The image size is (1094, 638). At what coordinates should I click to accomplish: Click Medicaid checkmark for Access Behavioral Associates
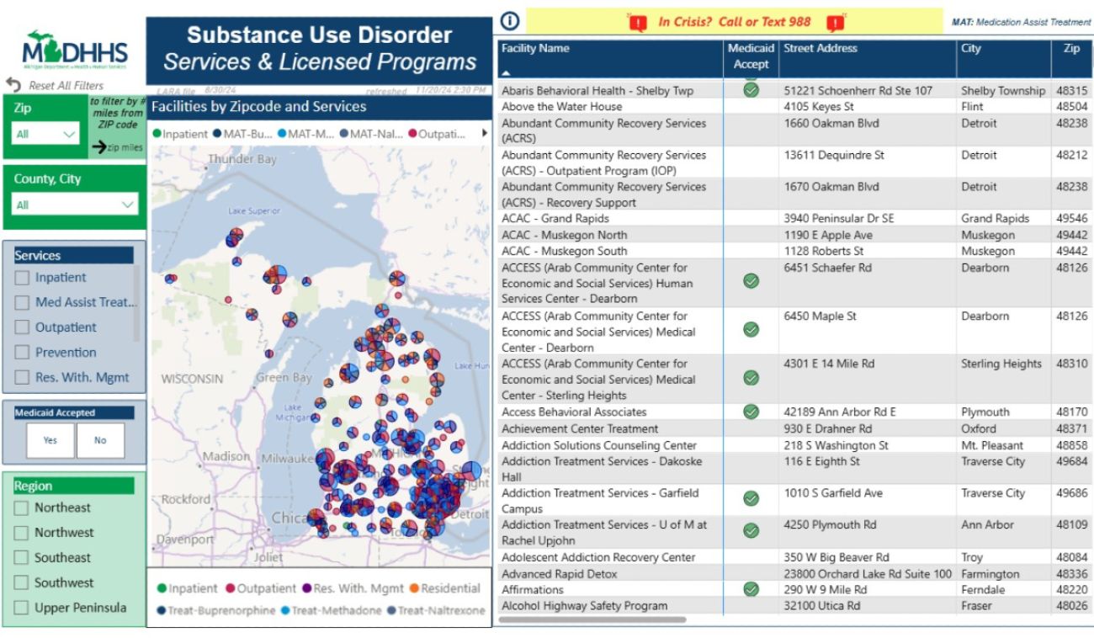[x=751, y=412]
